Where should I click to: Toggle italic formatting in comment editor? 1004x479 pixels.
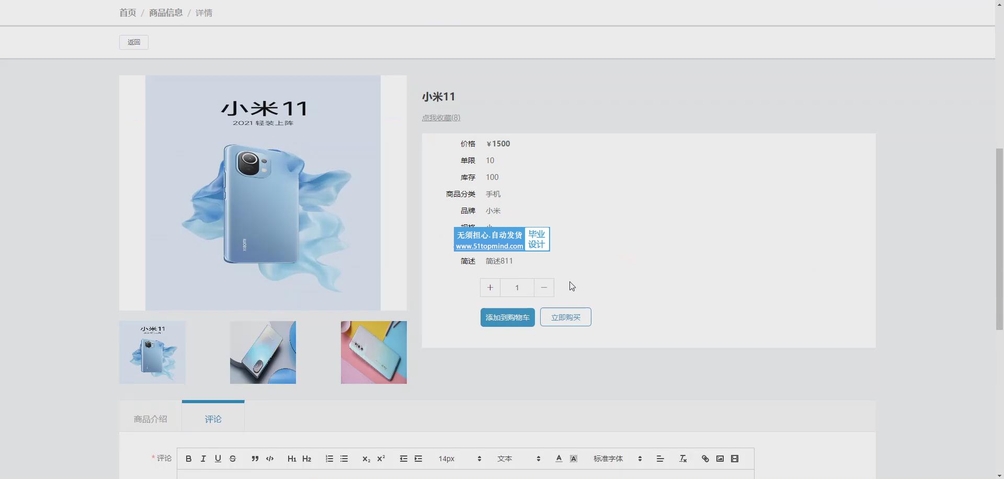click(203, 459)
